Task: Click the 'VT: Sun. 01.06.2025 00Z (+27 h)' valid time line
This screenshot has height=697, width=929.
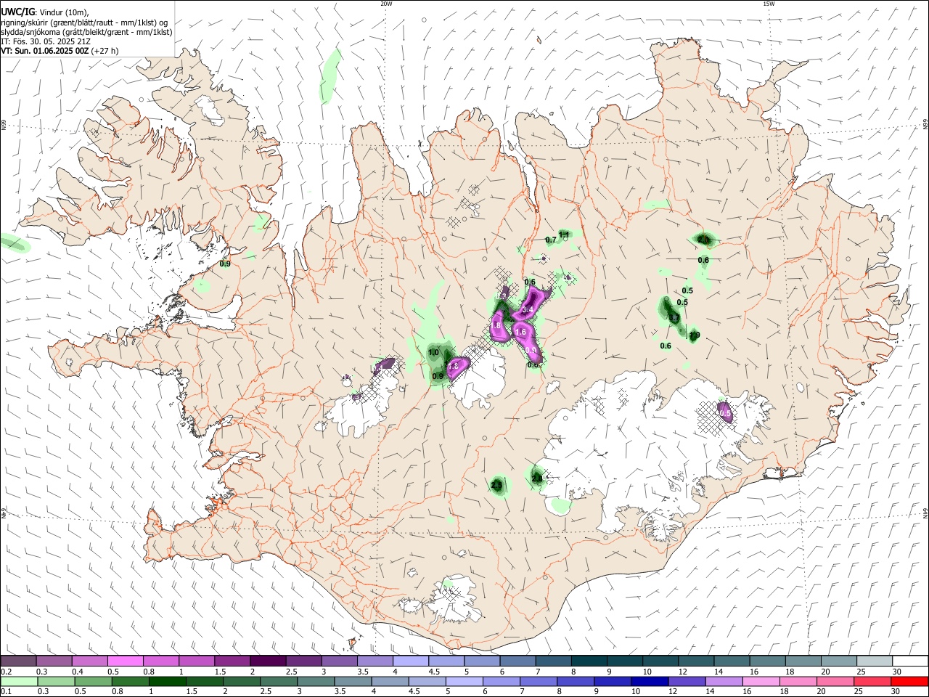Action: pos(60,51)
